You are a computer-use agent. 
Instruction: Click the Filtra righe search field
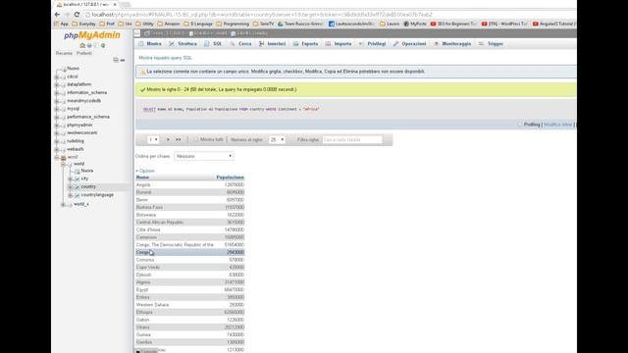tap(352, 139)
